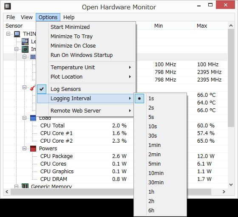Image resolution: width=238 pixels, height=217 pixels.
Task: Collapse the Load group
Action: (x=25, y=118)
